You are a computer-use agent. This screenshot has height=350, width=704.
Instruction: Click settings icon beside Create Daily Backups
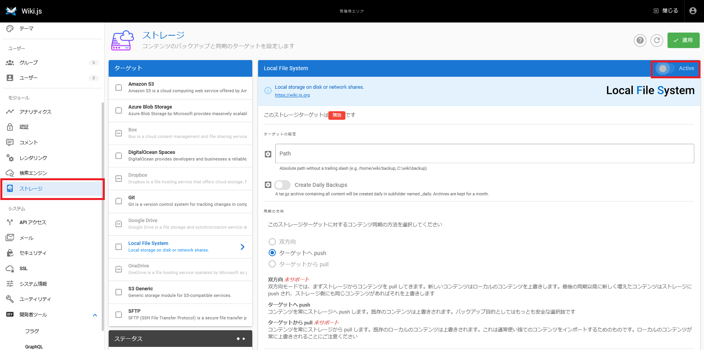[268, 185]
